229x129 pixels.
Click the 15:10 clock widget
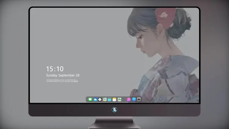pos(55,69)
